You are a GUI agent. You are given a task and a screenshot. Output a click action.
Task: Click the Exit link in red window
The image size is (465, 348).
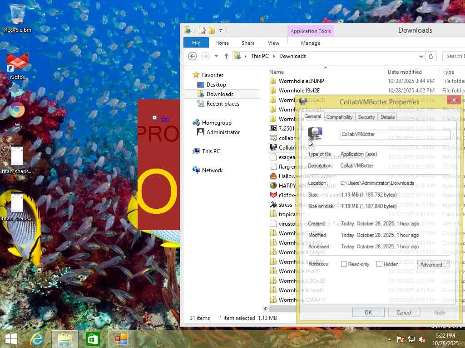click(x=165, y=119)
